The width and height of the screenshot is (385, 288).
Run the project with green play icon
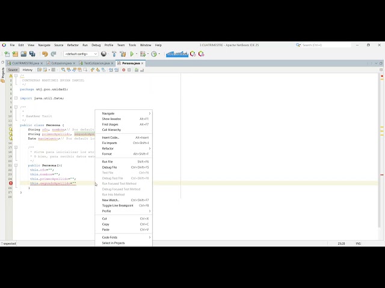132,54
